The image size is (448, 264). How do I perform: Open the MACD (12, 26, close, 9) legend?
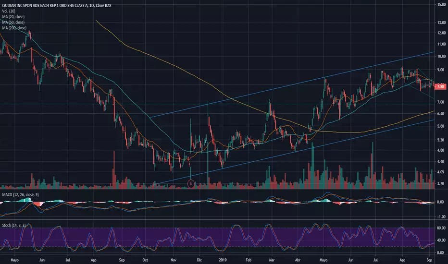click(20, 195)
